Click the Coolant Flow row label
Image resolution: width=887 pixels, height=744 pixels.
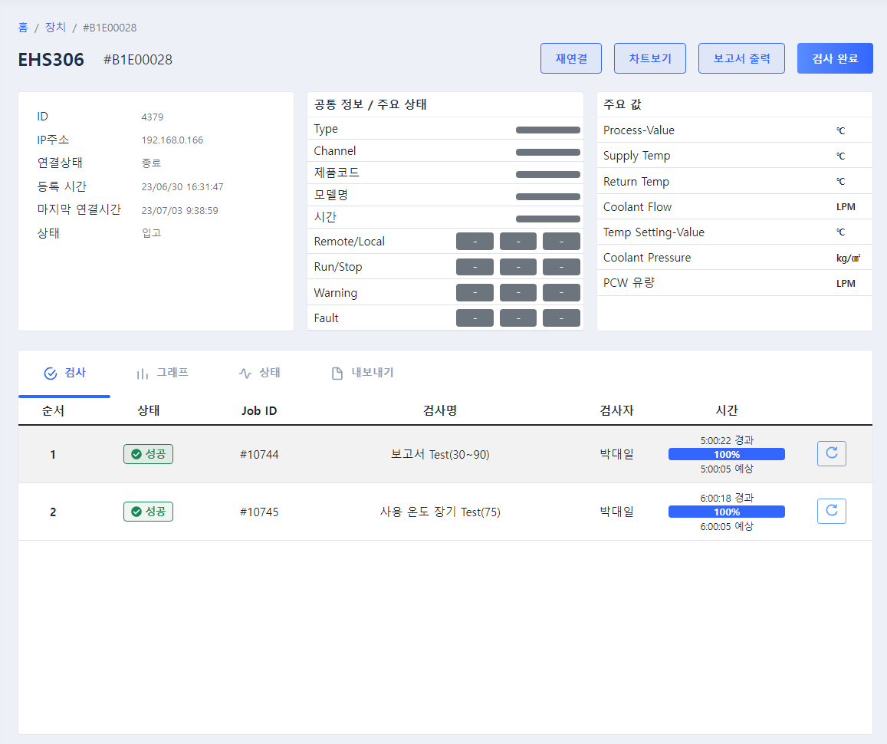point(637,207)
